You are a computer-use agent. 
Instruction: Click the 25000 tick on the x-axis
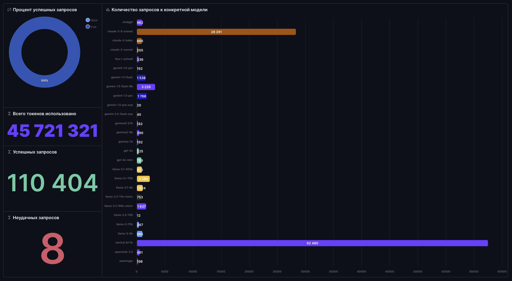[277, 272]
